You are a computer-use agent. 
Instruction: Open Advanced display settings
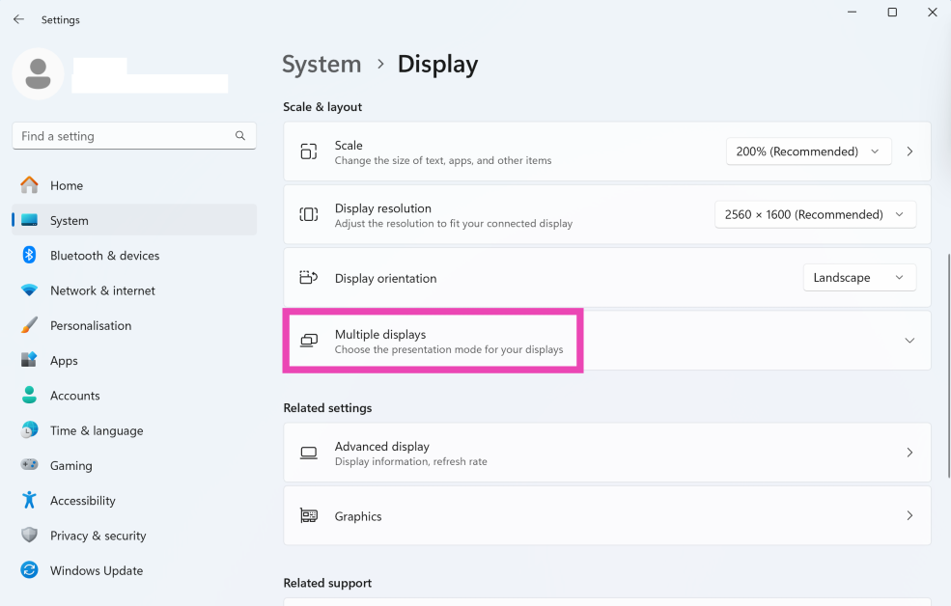click(606, 453)
